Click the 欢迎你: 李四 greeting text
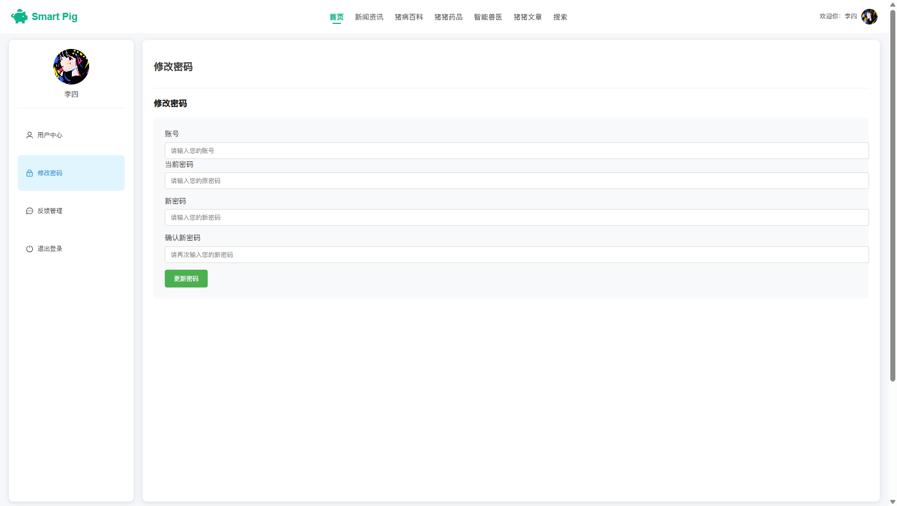 click(838, 17)
